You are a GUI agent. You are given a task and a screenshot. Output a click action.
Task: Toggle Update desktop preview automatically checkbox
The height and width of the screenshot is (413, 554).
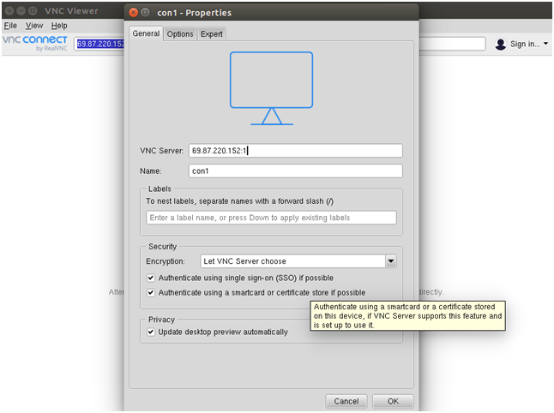(x=151, y=332)
